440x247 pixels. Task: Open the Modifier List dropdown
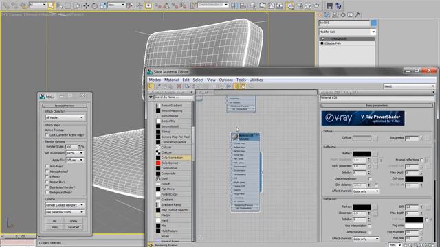click(347, 32)
